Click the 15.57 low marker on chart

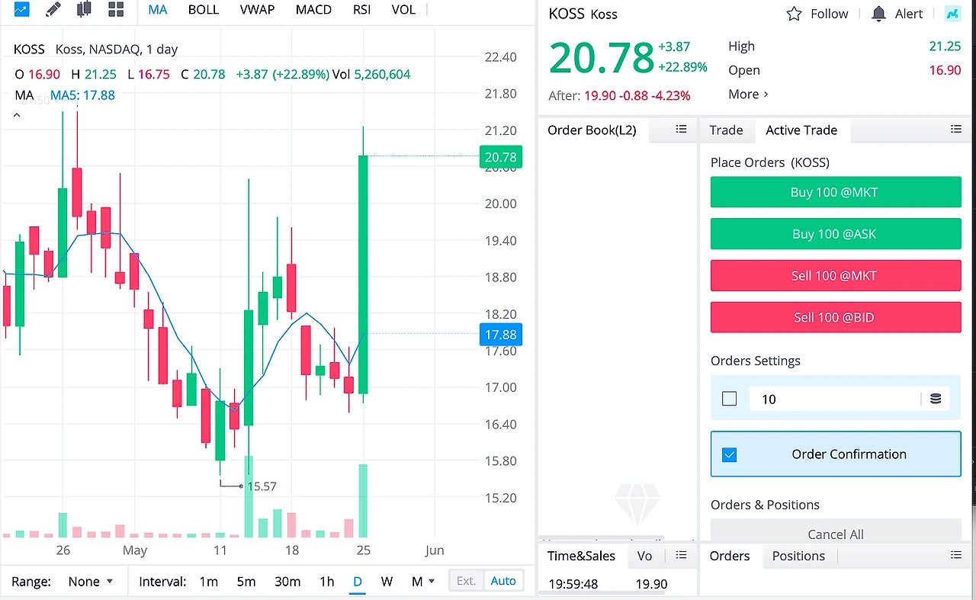point(262,486)
